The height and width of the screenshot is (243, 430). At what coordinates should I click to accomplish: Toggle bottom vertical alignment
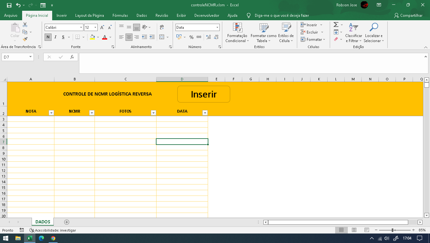click(137, 27)
